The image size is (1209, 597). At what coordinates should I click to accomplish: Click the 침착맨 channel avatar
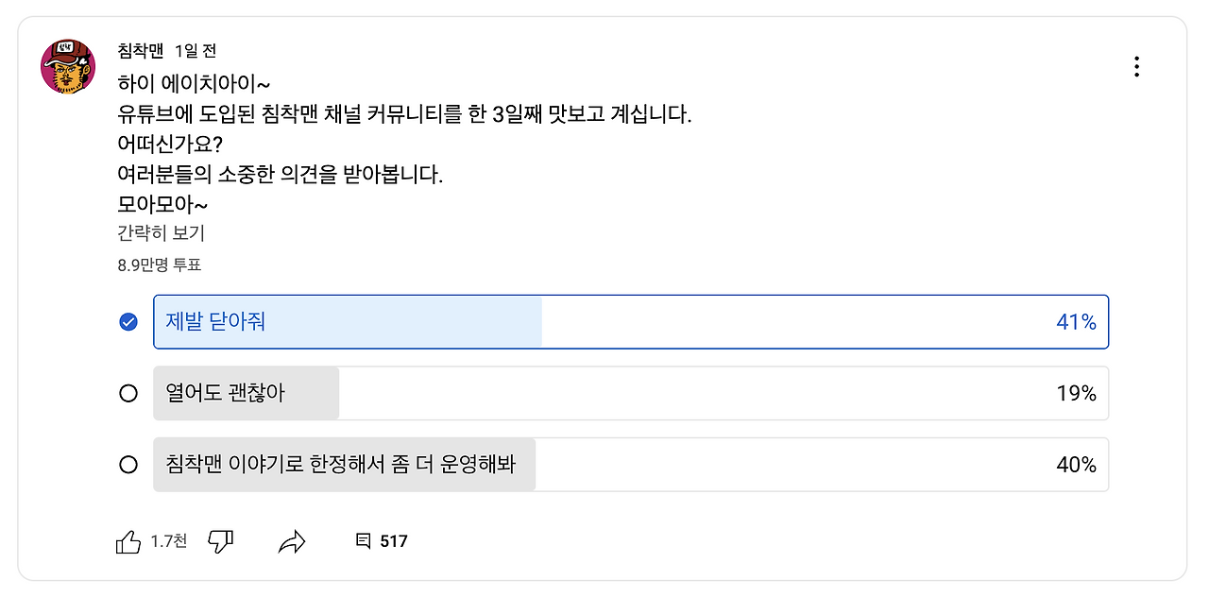click(x=68, y=66)
